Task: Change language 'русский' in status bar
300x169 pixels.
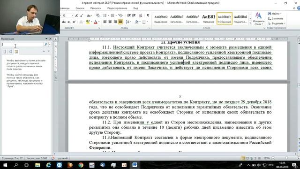Action: pos(63,158)
